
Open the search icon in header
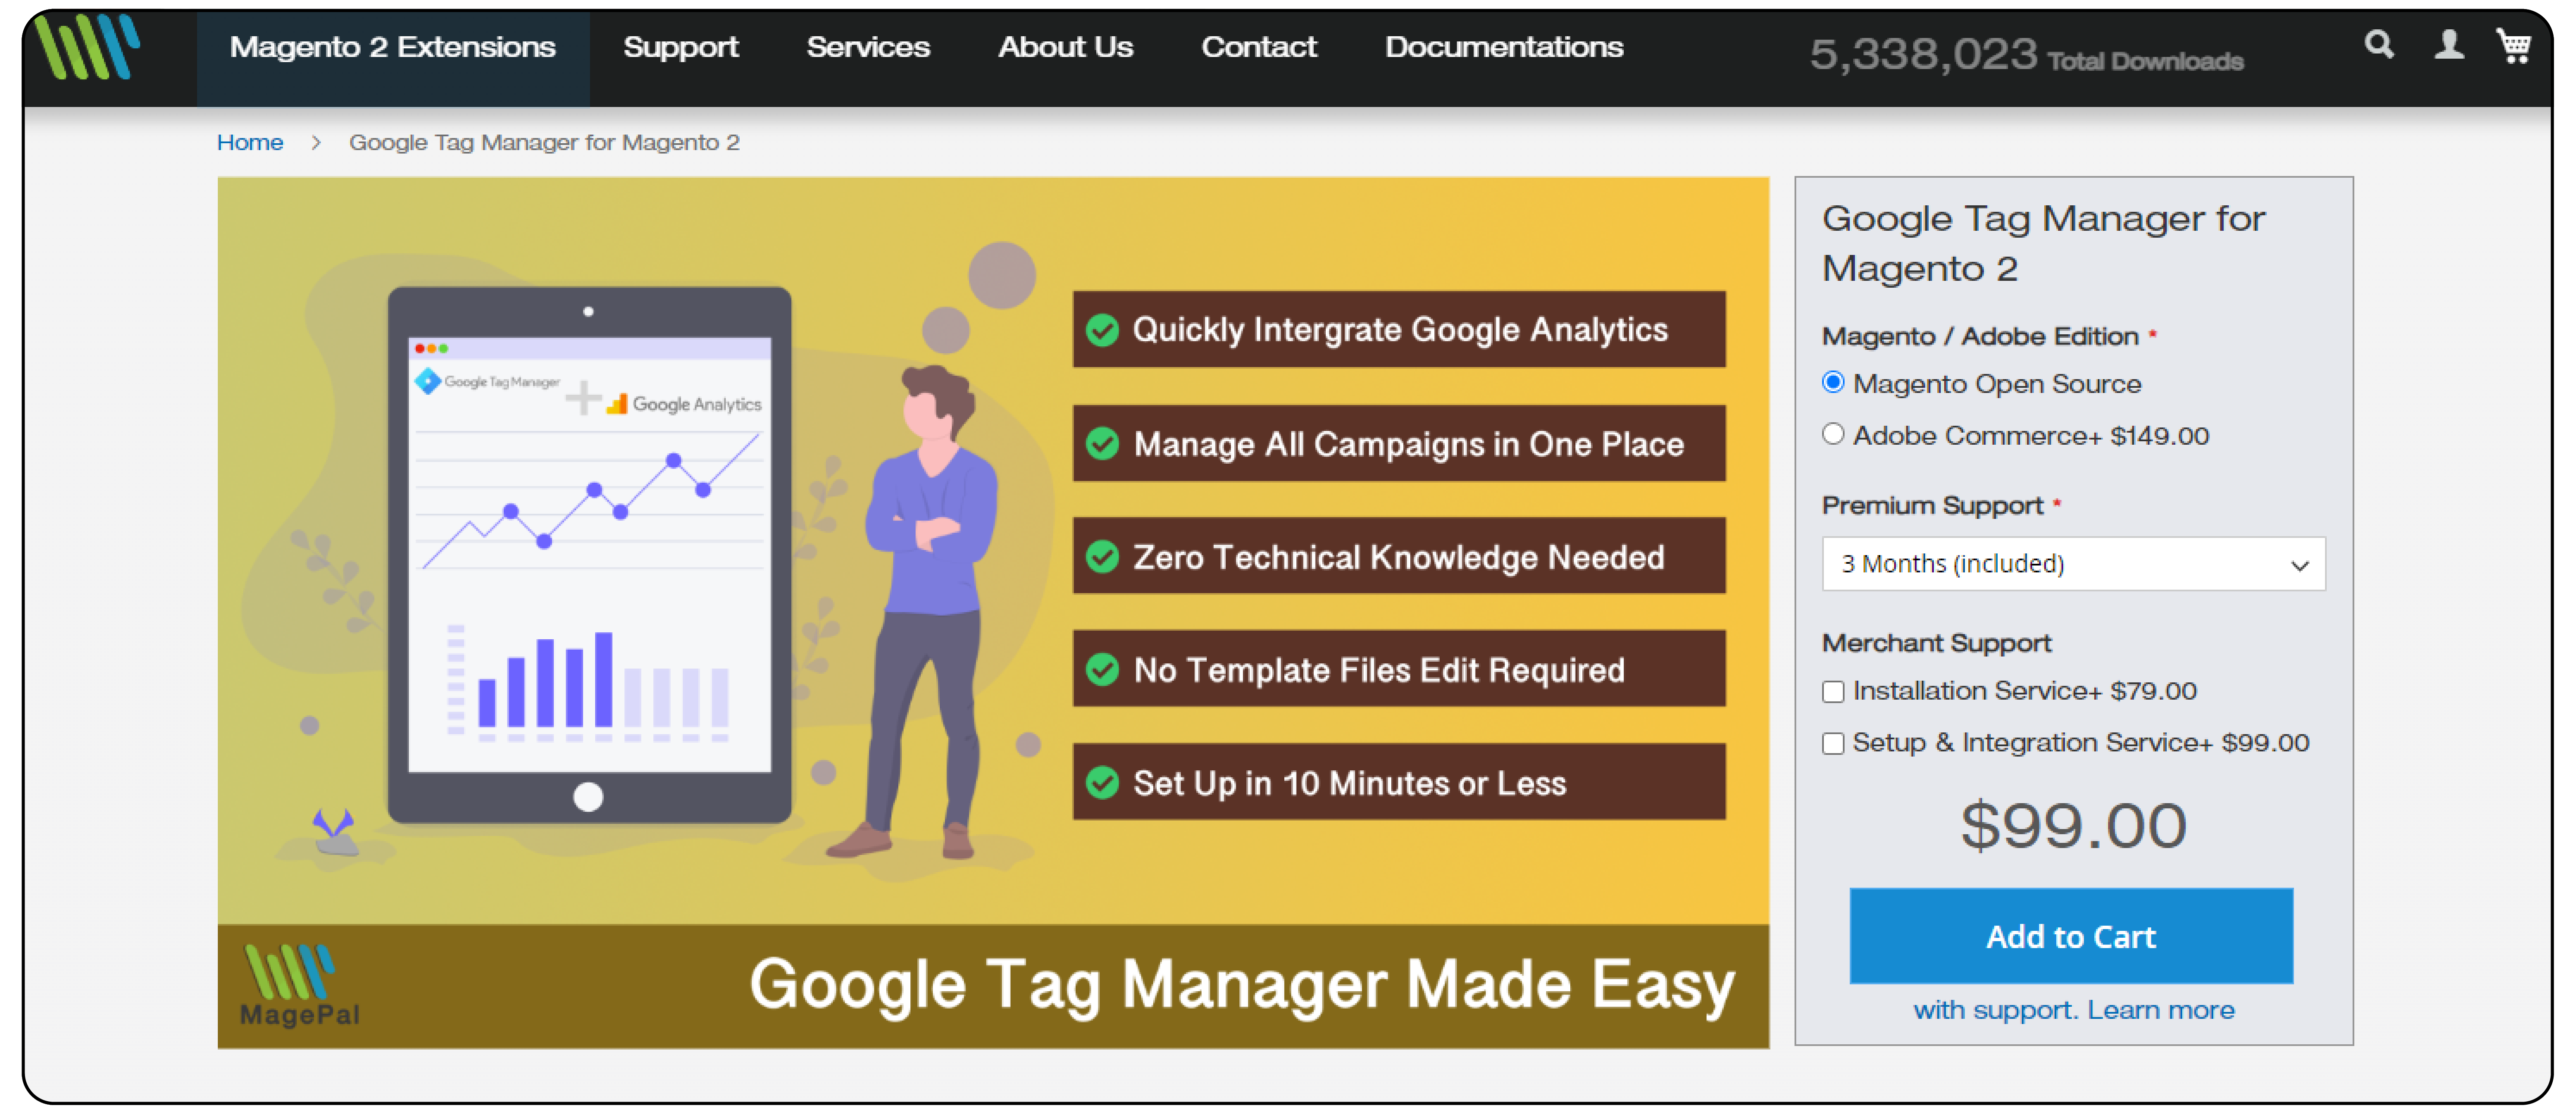coord(2379,44)
